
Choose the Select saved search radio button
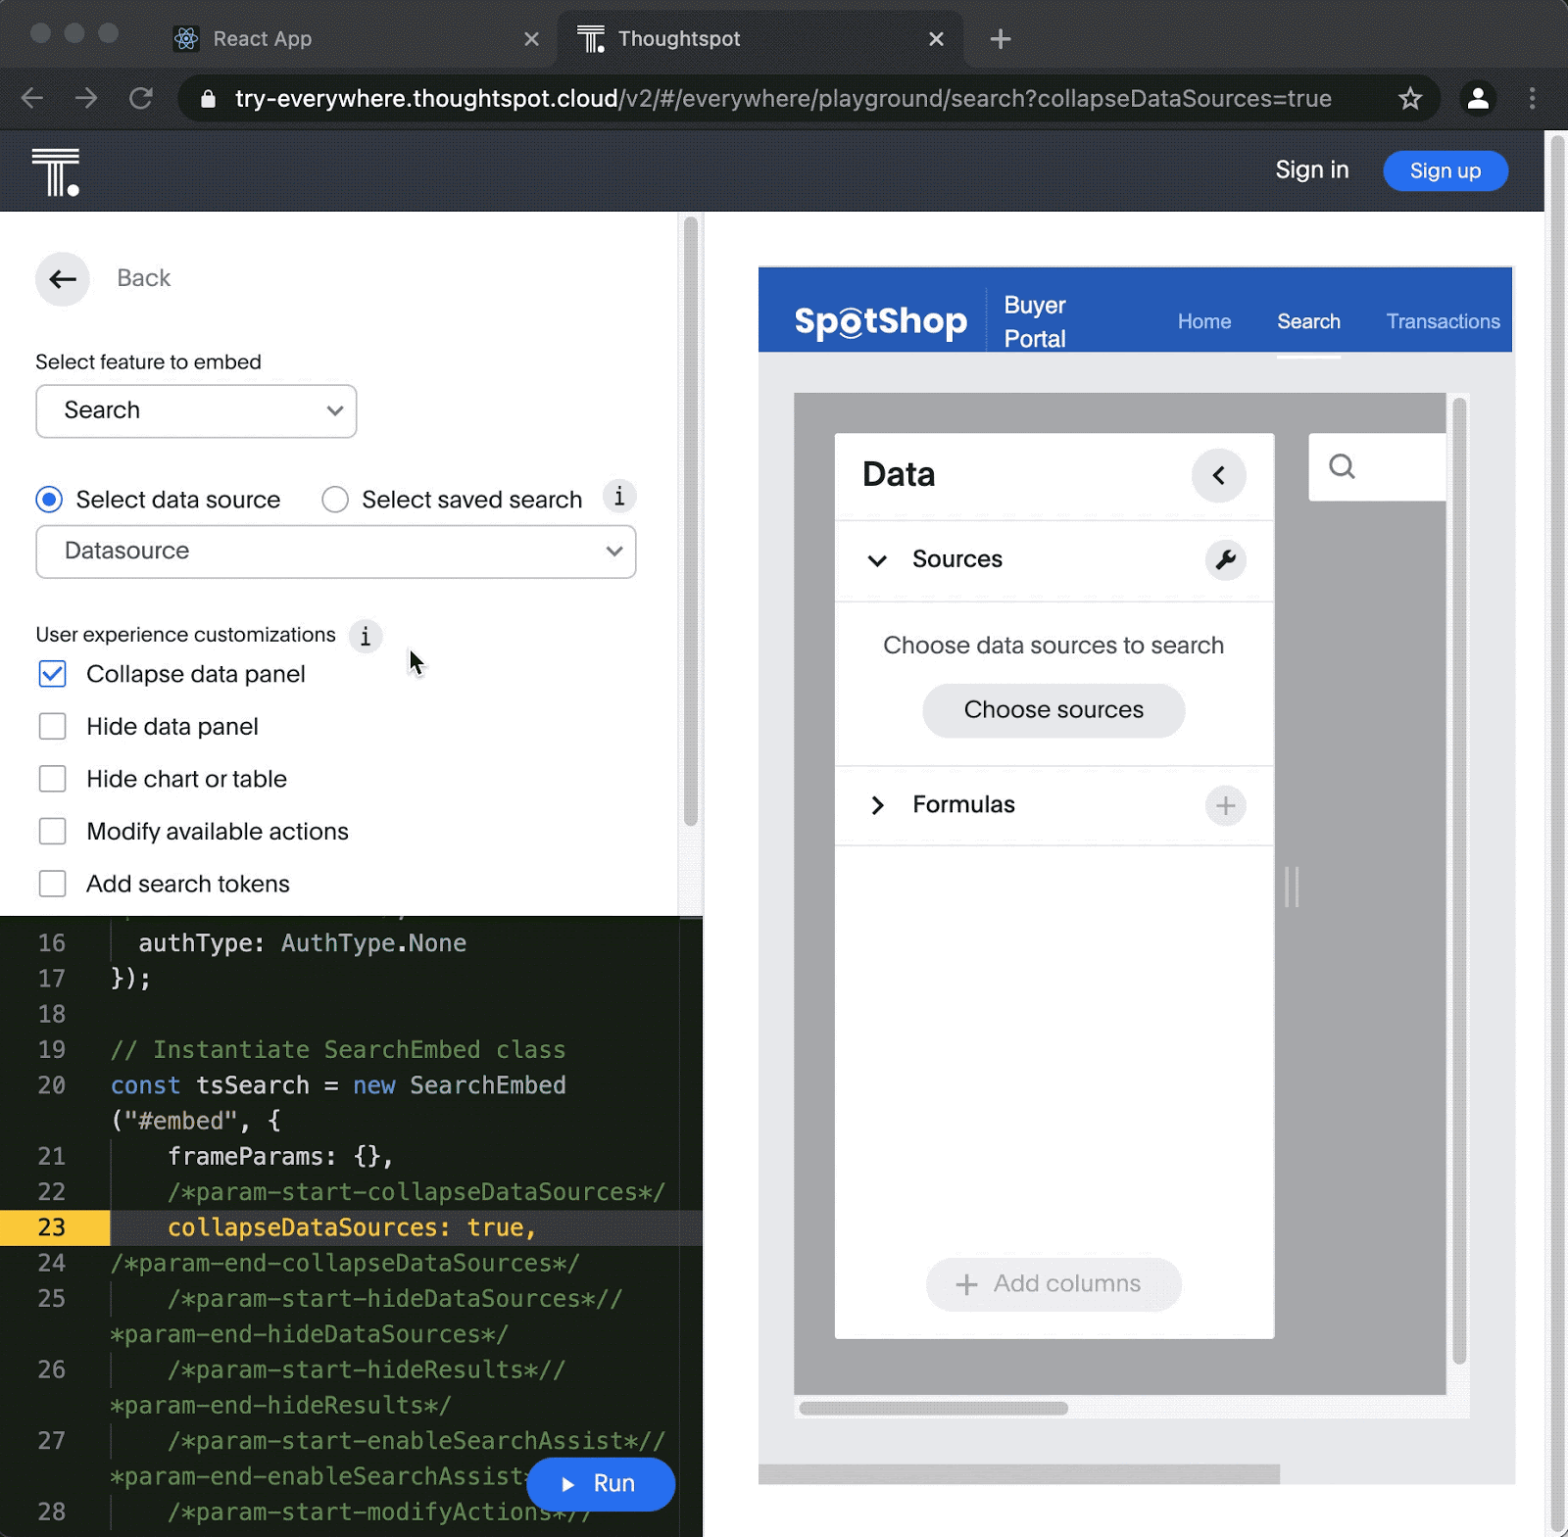coord(335,500)
